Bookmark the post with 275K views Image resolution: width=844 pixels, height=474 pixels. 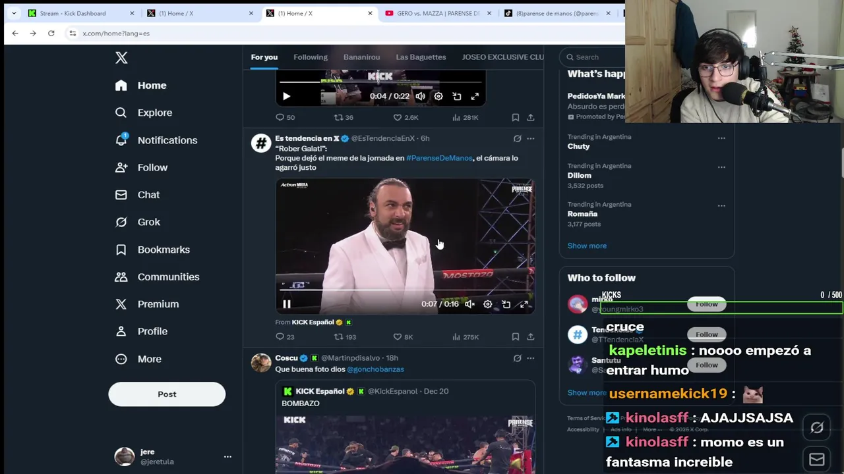(x=516, y=336)
